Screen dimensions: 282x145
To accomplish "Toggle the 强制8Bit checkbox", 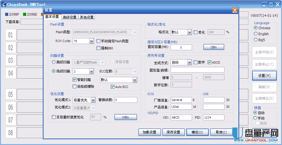I will (x=98, y=48).
